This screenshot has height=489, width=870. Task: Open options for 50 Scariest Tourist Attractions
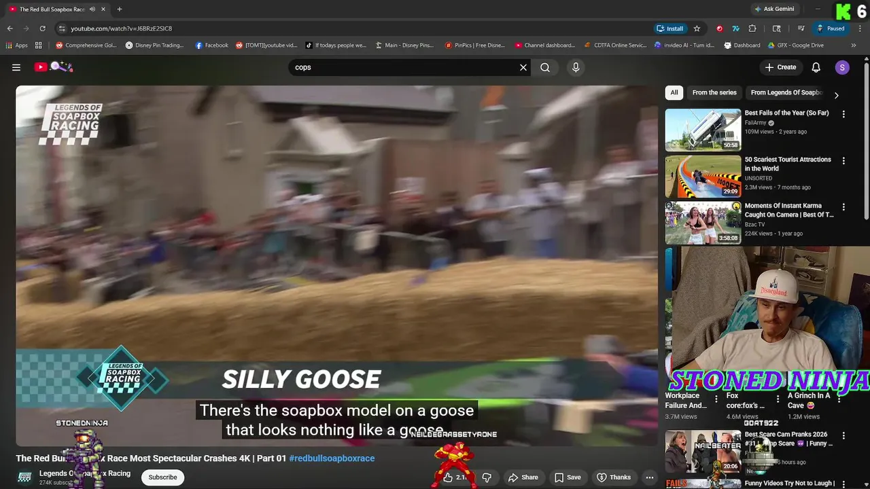click(x=843, y=161)
